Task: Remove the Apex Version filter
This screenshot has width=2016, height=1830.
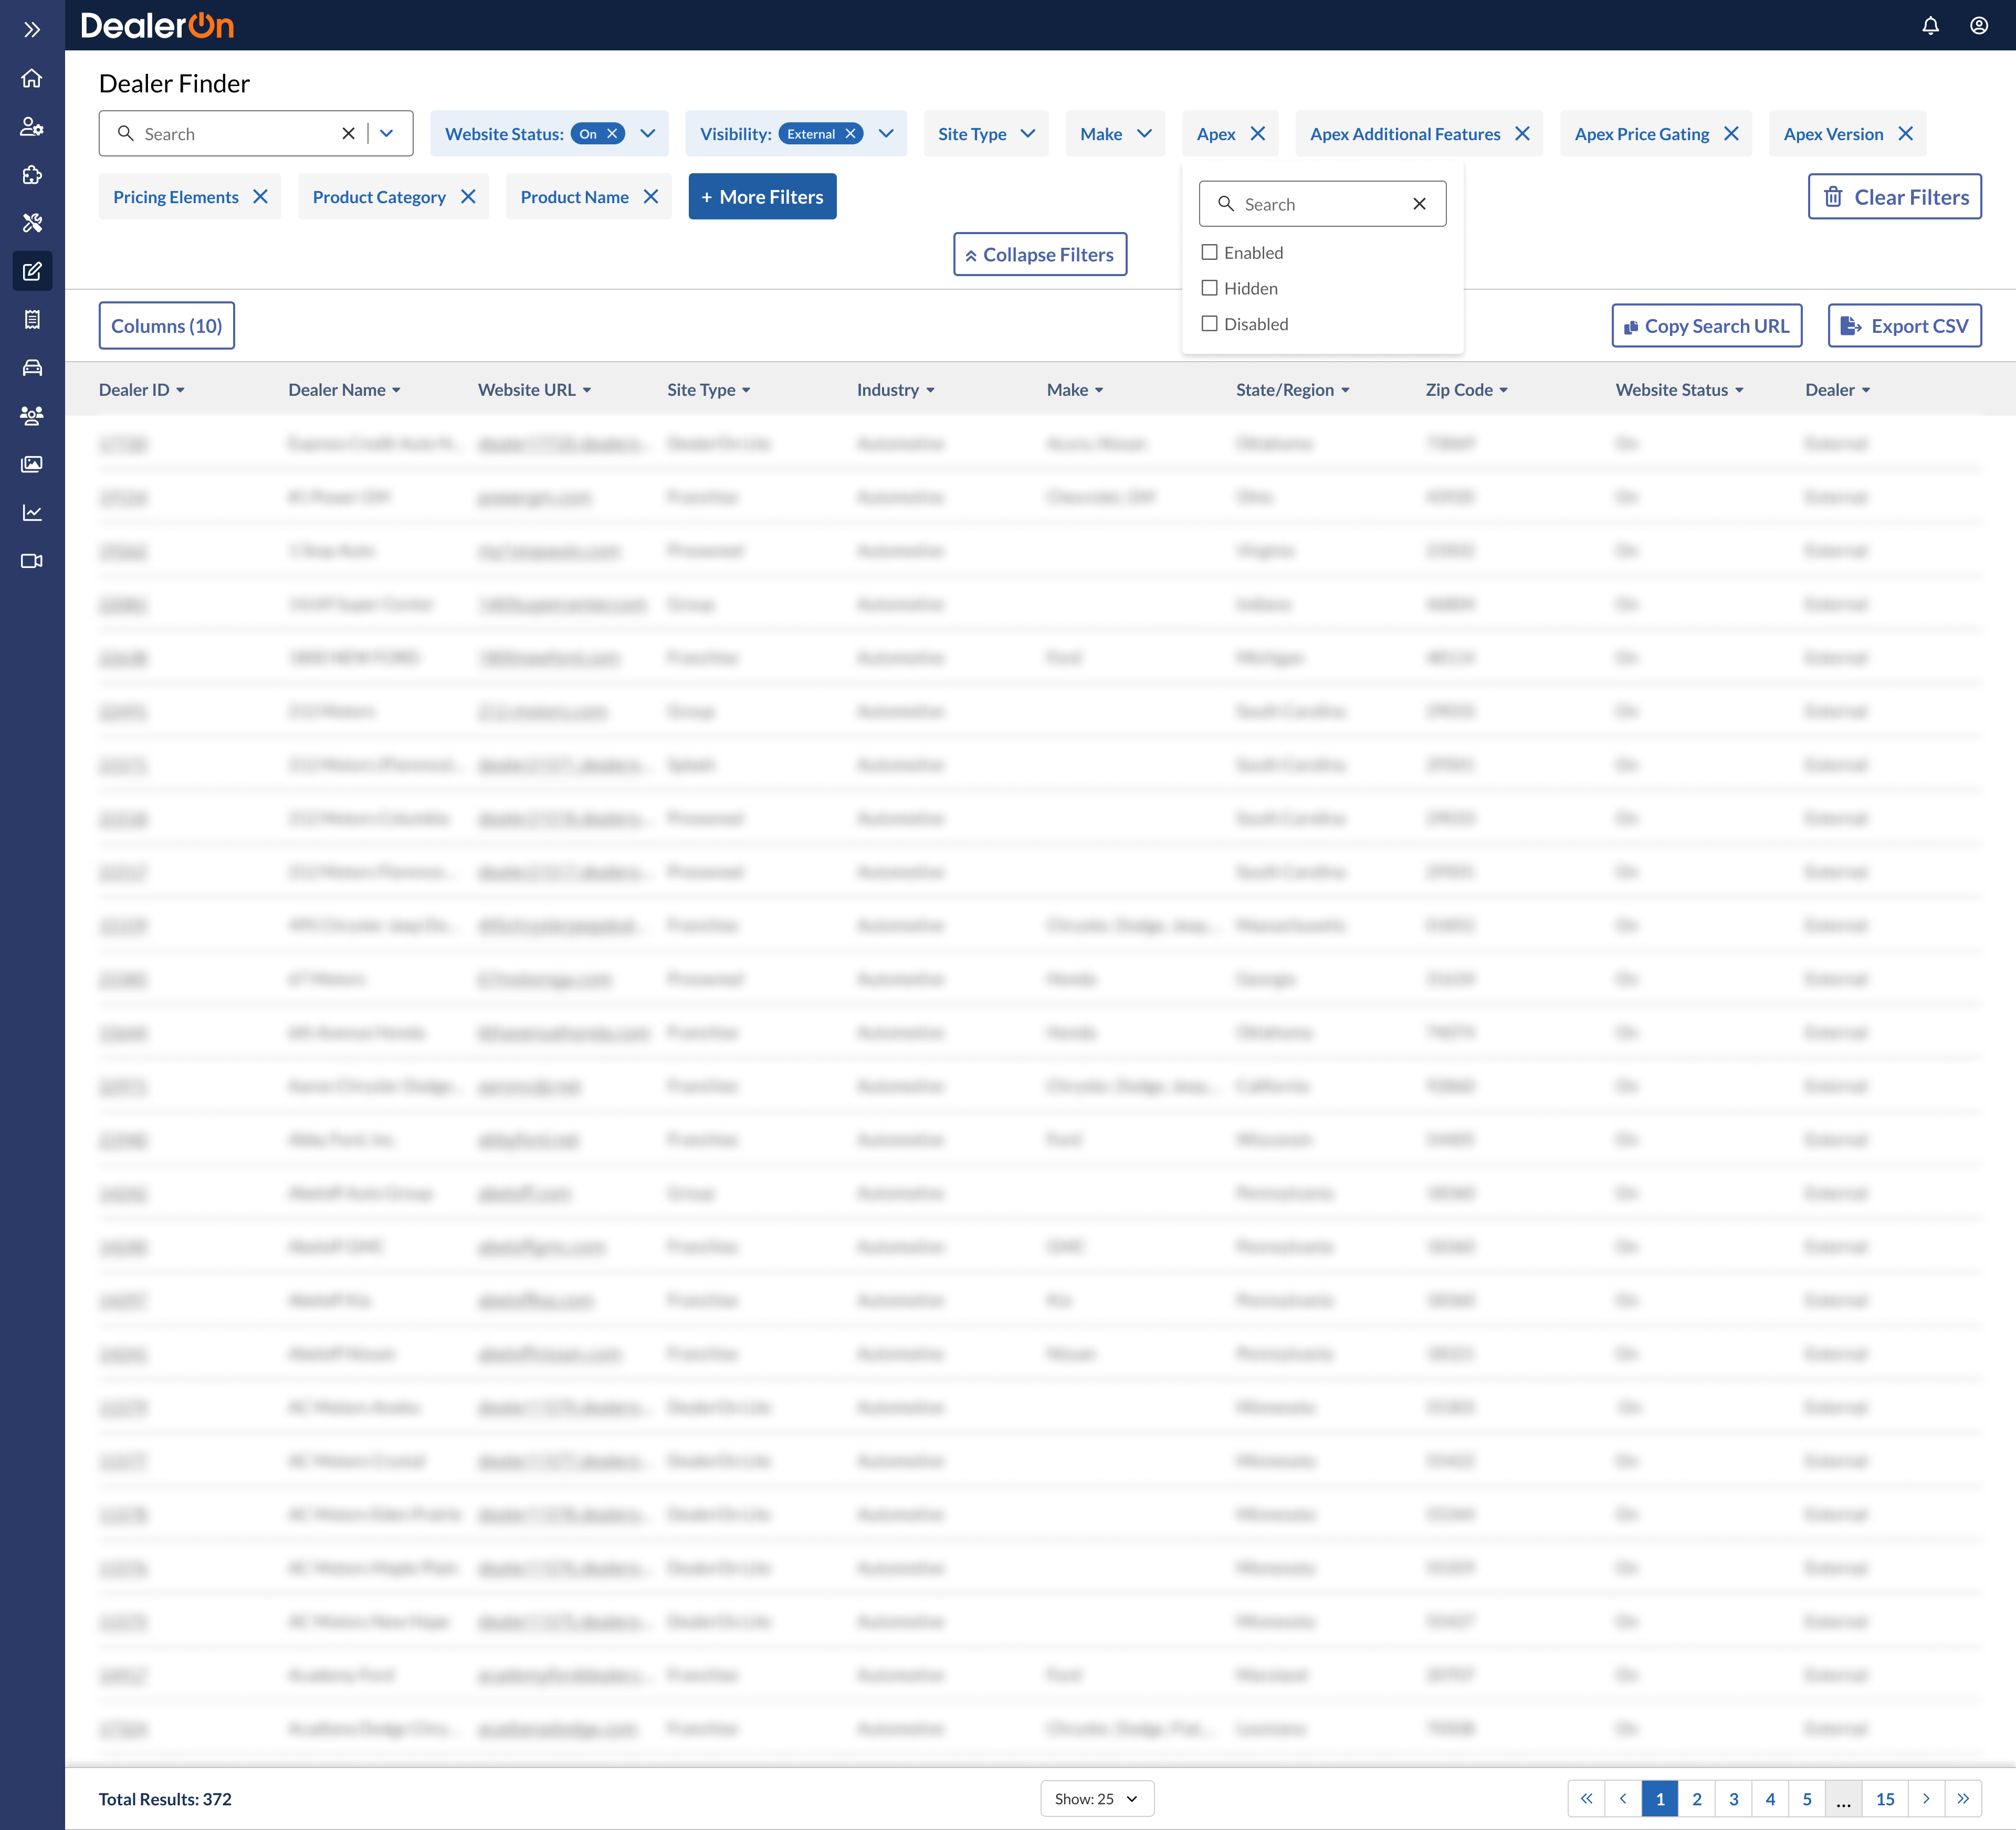Action: click(1905, 134)
